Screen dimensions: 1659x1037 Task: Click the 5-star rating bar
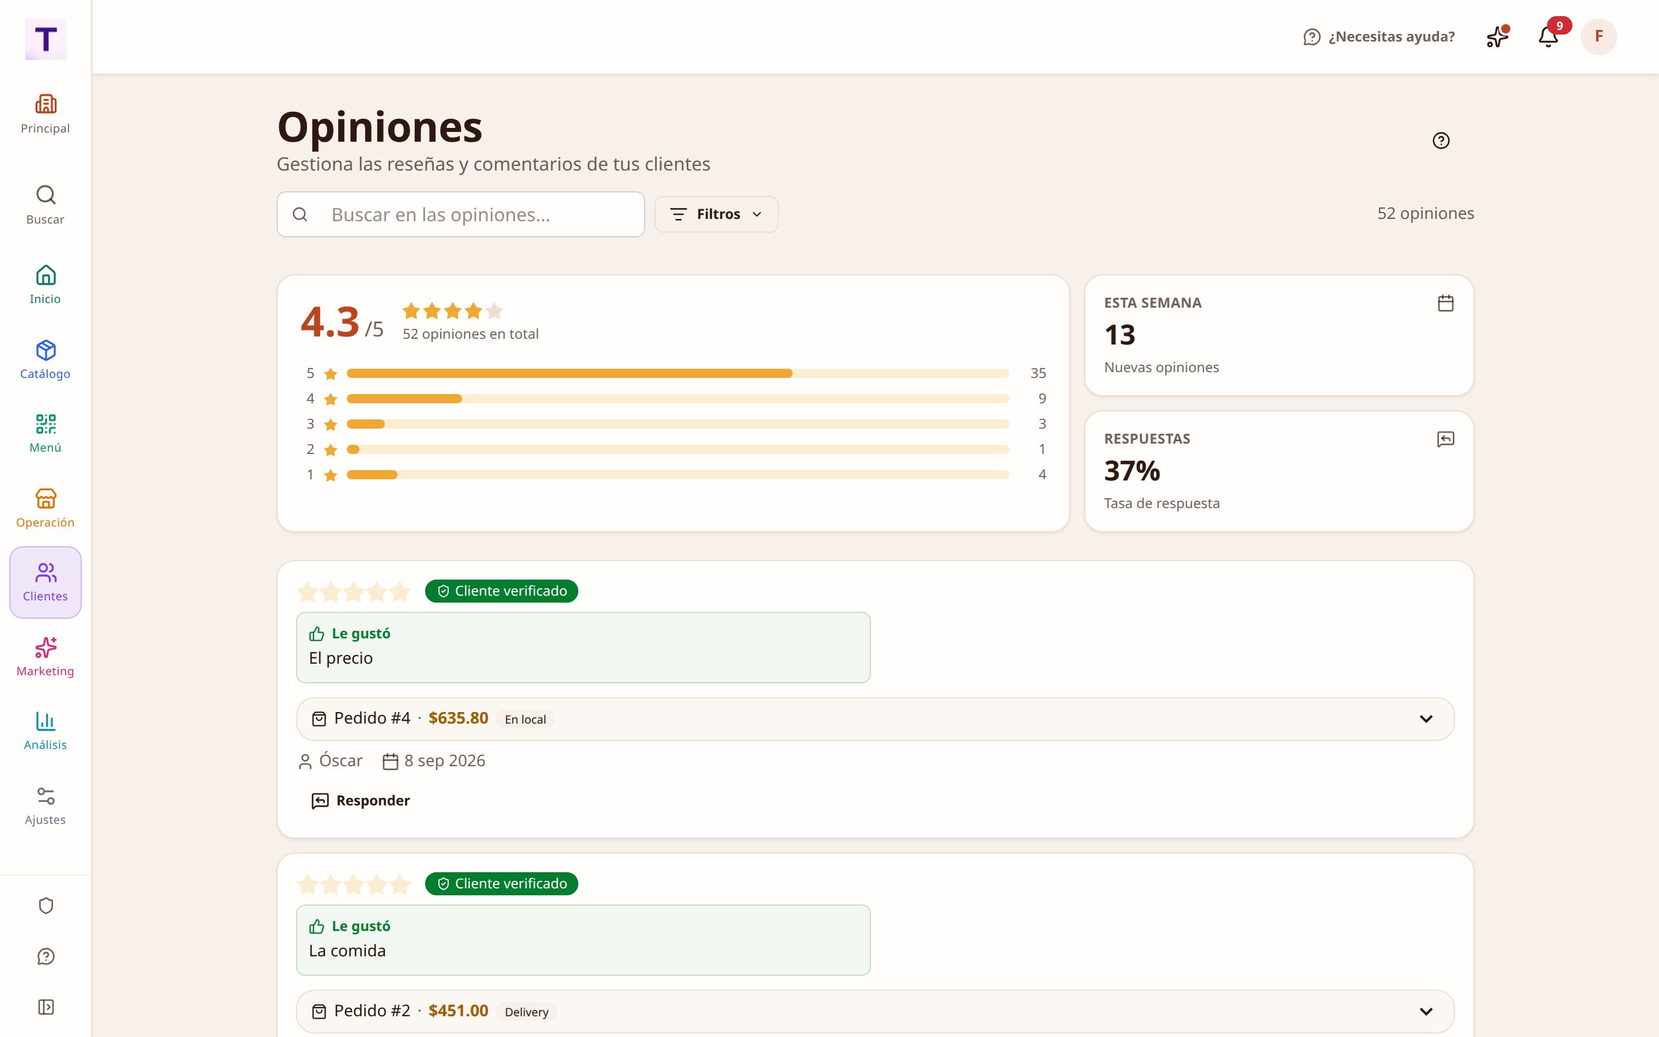coord(677,373)
